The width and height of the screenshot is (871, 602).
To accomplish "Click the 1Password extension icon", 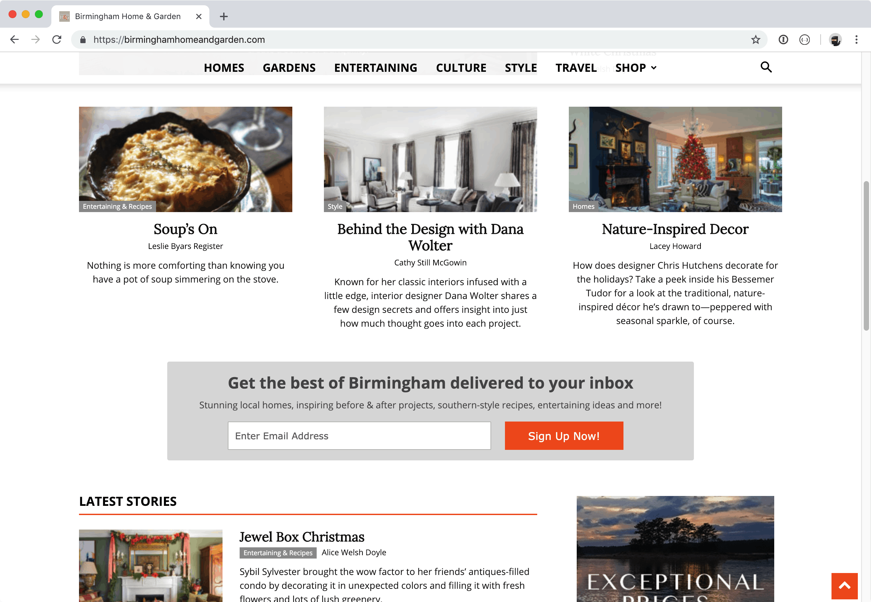I will click(783, 40).
